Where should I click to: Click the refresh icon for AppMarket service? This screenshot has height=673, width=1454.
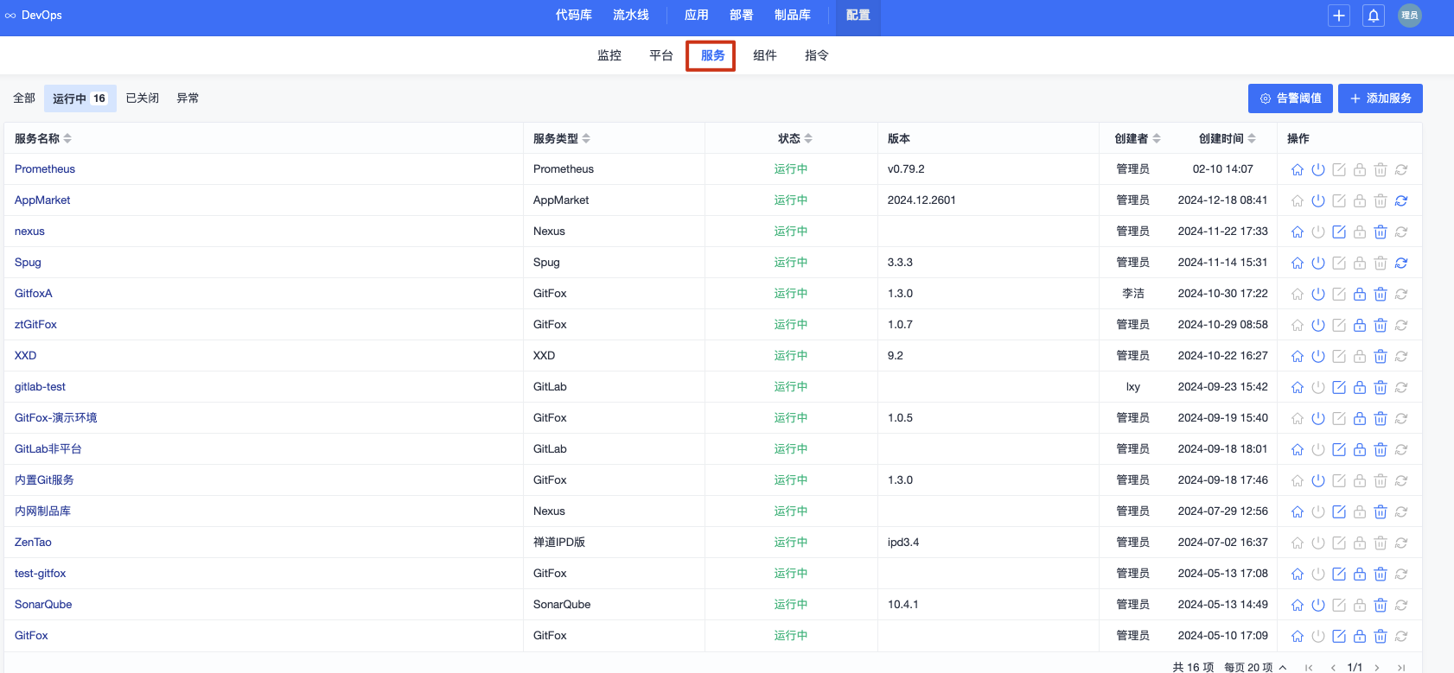click(x=1401, y=200)
